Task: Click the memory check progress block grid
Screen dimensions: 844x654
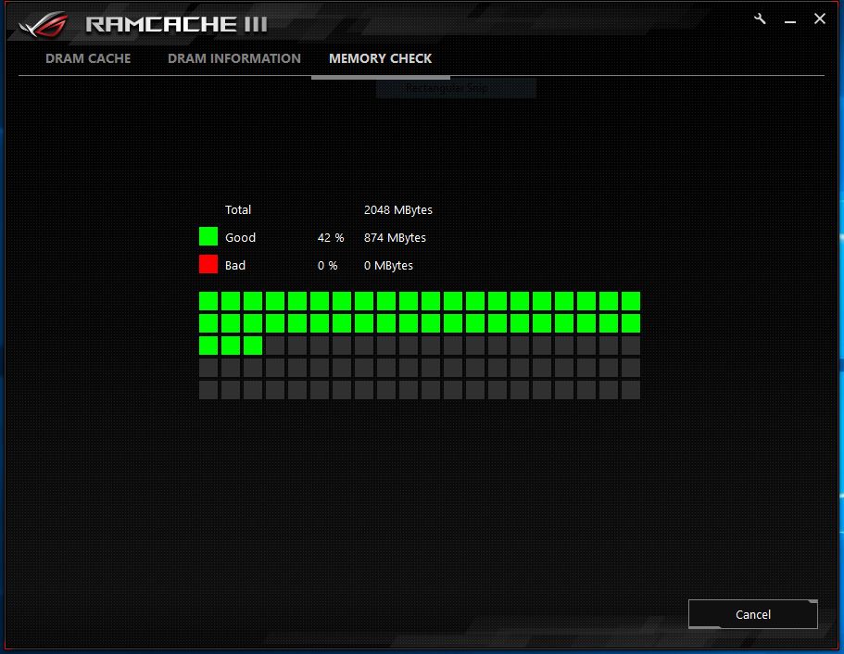Action: [420, 346]
